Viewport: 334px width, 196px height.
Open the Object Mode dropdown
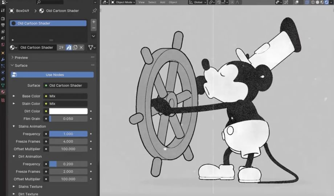point(123,2)
